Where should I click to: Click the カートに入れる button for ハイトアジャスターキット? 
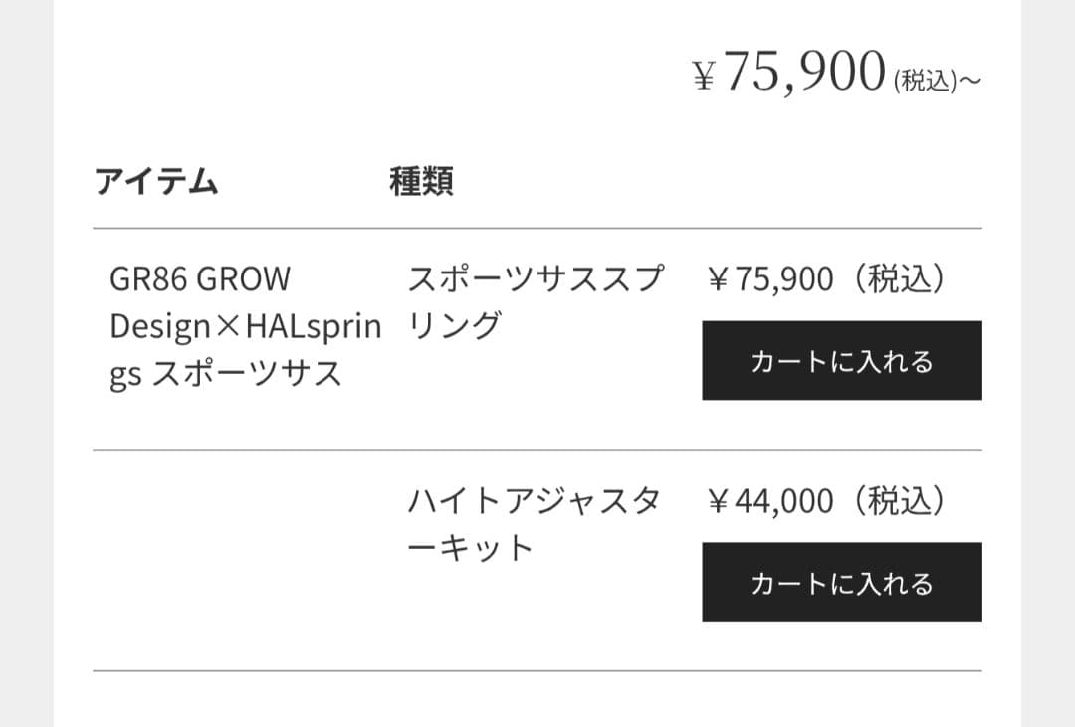click(x=841, y=583)
